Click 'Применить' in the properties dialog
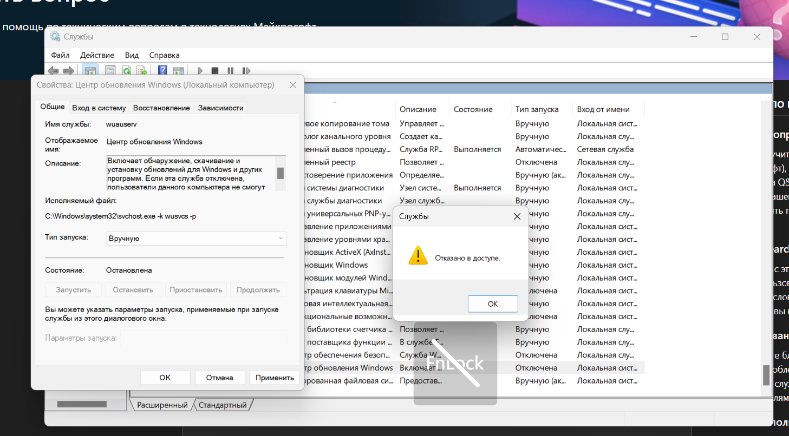 pos(275,378)
